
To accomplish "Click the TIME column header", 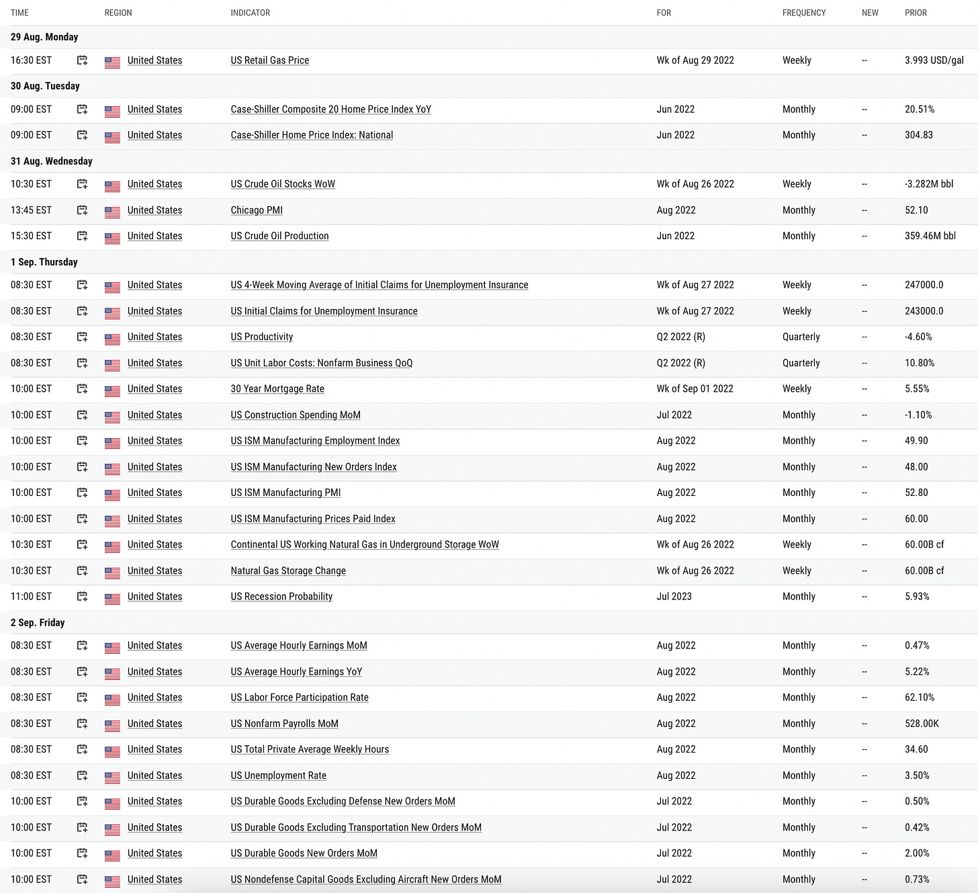I will pos(19,13).
